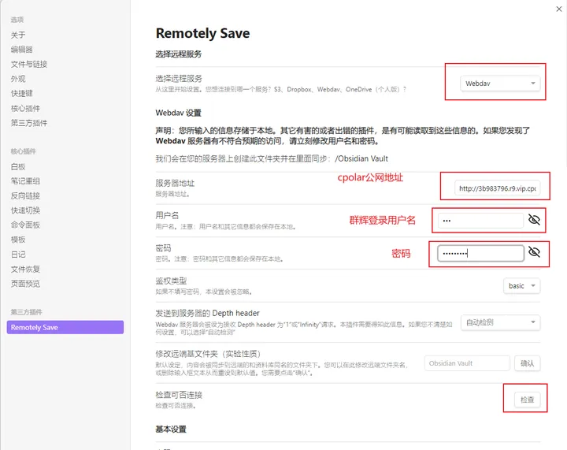The width and height of the screenshot is (567, 450).
Task: Open 外观 settings tab
Action: [x=18, y=79]
